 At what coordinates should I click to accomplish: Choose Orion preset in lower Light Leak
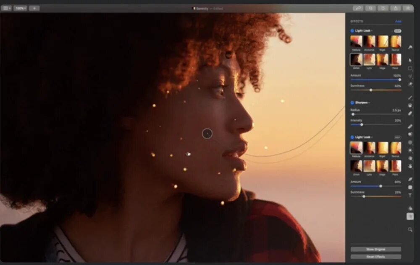pyautogui.click(x=356, y=166)
